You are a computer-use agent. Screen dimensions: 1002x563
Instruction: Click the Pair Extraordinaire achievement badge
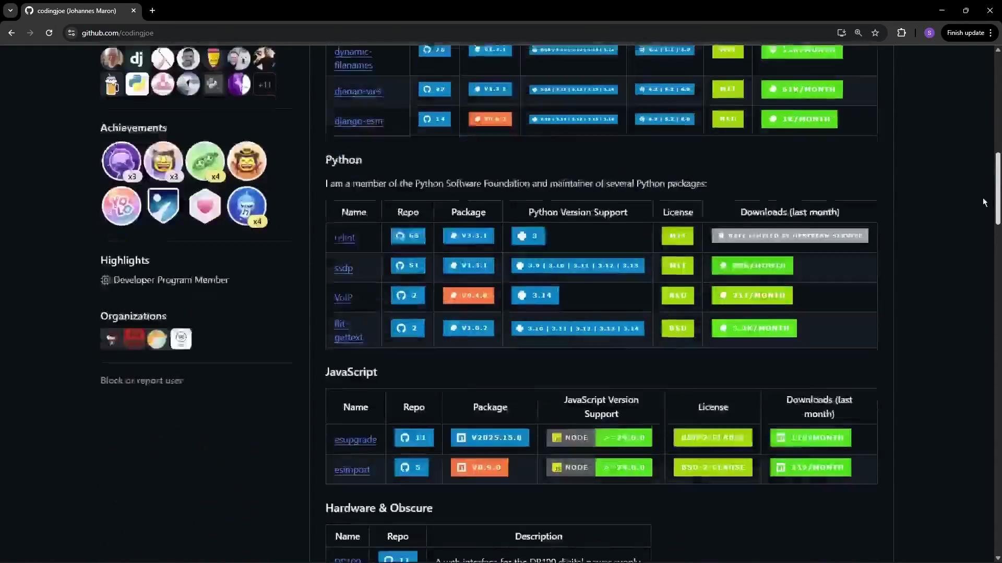click(x=205, y=161)
